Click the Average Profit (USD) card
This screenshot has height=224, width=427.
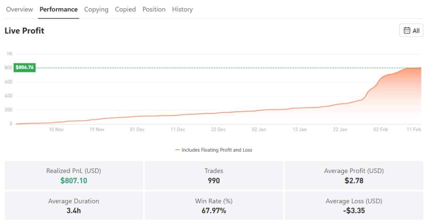(x=354, y=175)
